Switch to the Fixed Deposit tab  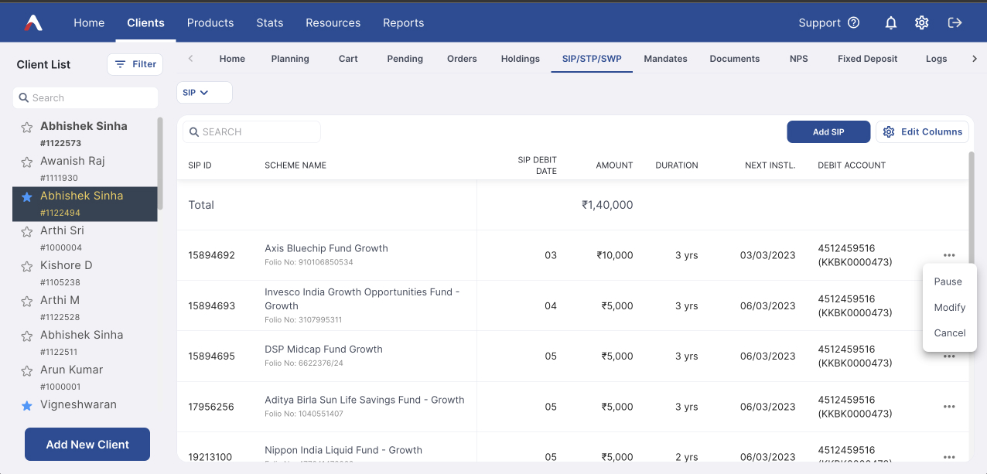[868, 59]
